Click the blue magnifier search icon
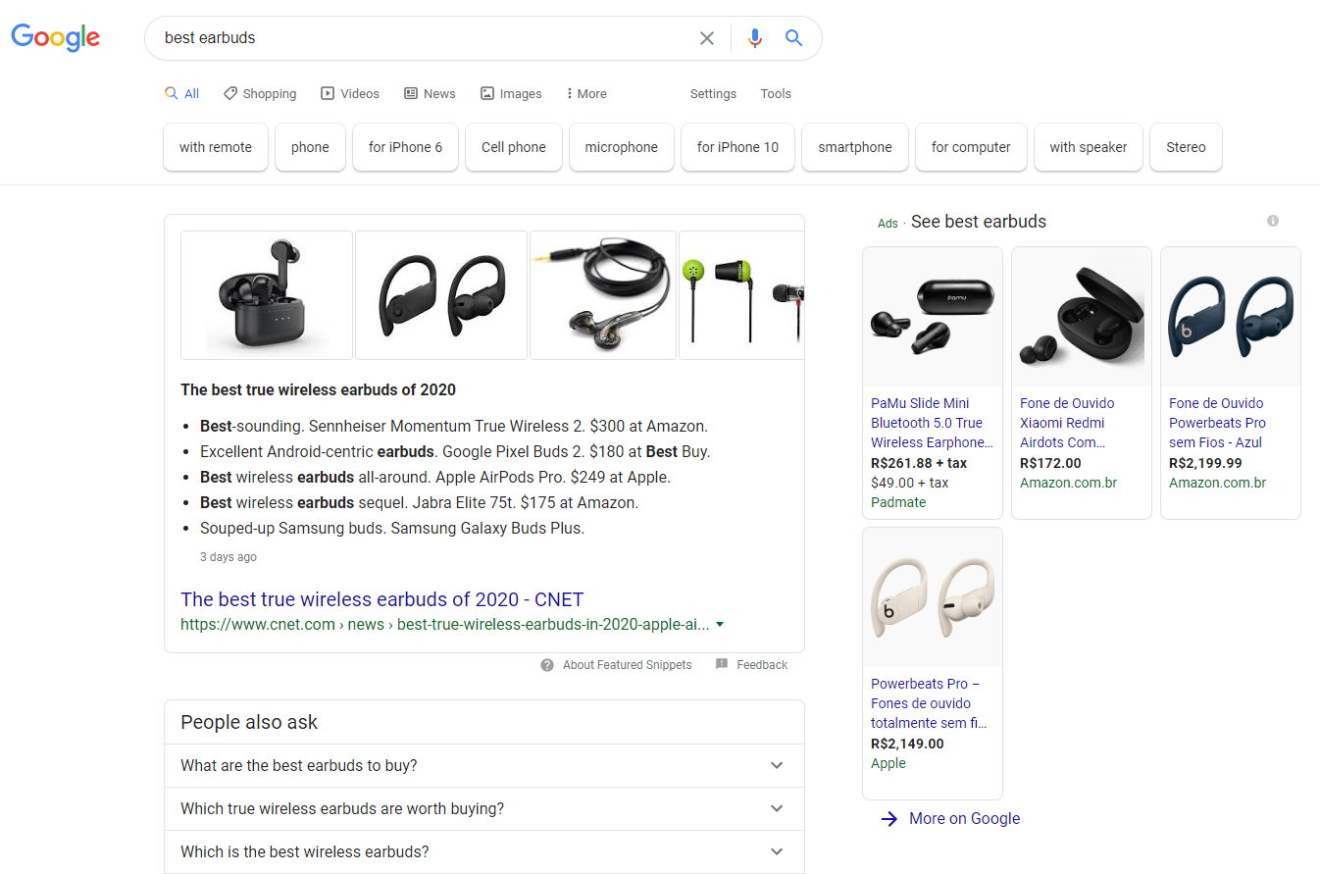The image size is (1320, 874). [x=794, y=38]
